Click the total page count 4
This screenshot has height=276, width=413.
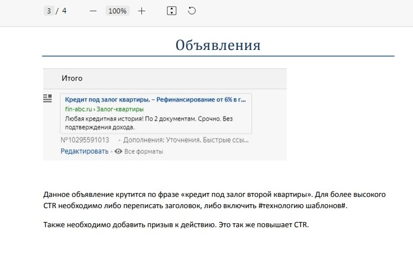coord(65,11)
